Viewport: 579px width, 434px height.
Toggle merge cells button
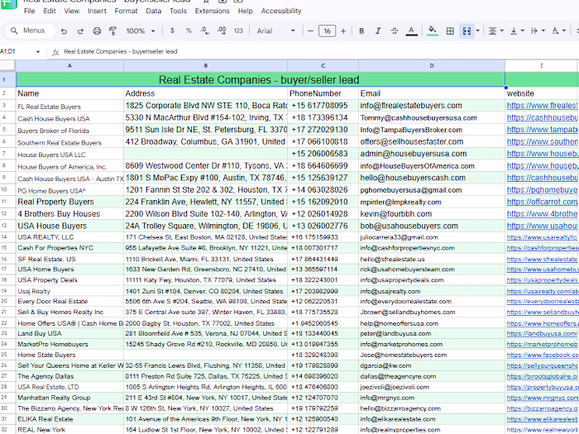tap(467, 31)
